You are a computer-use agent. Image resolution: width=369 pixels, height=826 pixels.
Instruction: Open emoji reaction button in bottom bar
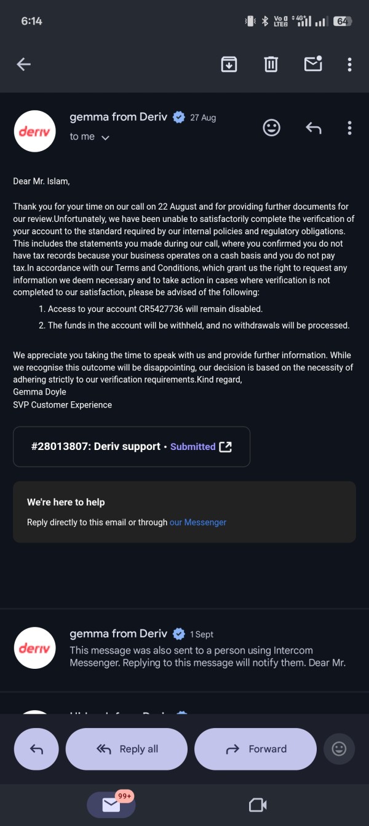(339, 749)
